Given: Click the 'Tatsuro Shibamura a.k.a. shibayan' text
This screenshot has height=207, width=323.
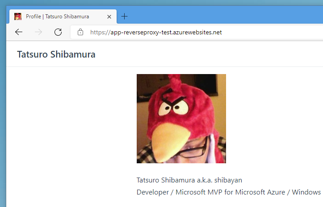Looking at the screenshot, I should click(189, 180).
